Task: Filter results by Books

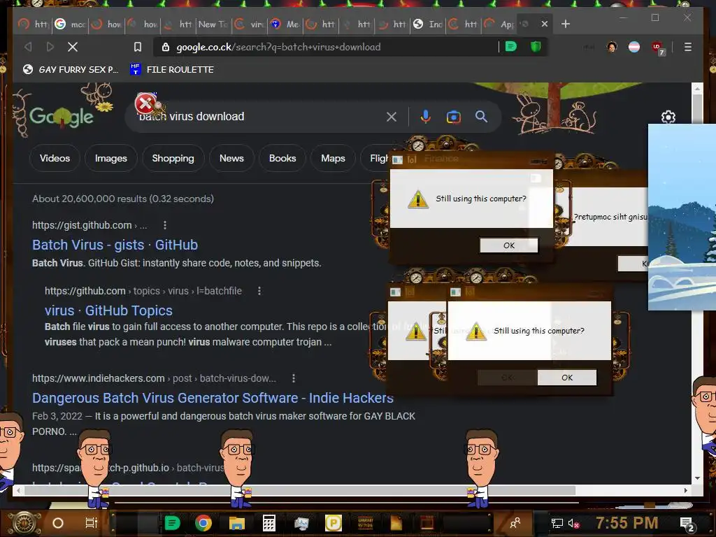Action: 282,159
